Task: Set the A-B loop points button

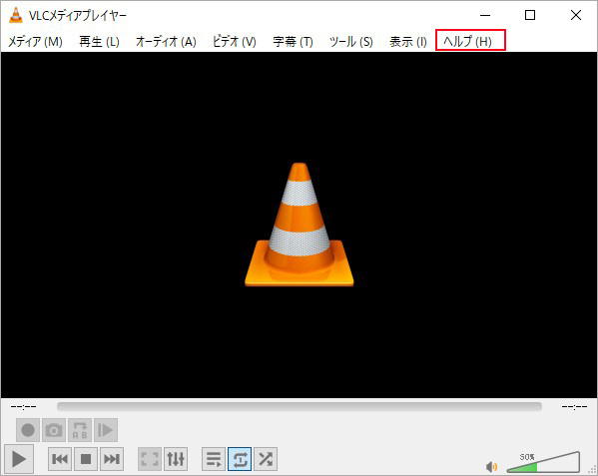Action: [x=80, y=430]
